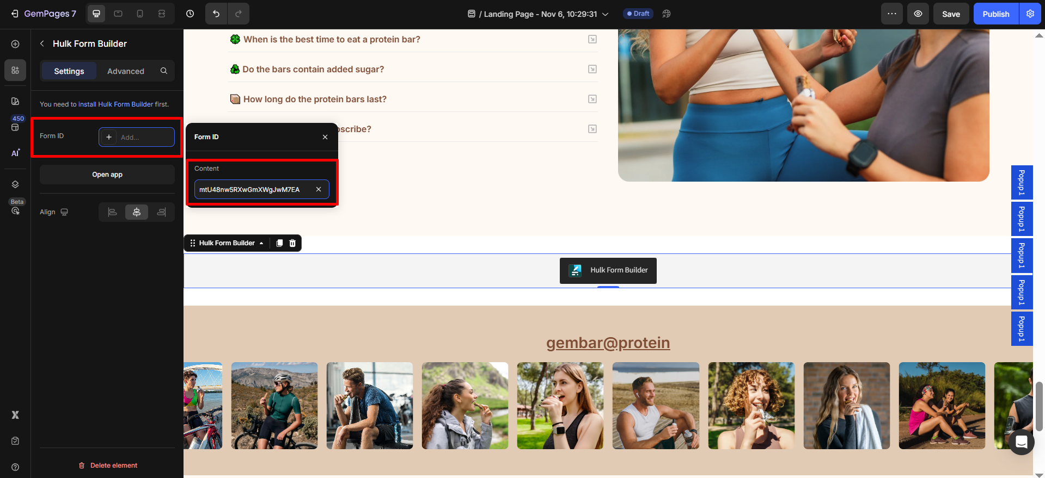Follow the install Hulk Form Builder link

click(115, 104)
